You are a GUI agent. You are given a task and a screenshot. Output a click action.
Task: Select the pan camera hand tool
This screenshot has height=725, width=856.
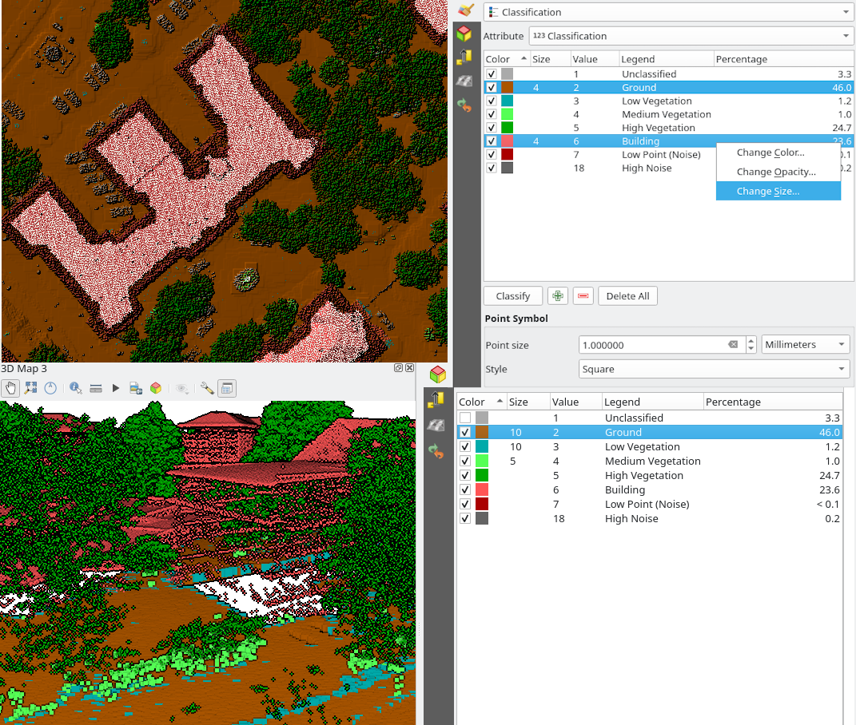click(11, 388)
